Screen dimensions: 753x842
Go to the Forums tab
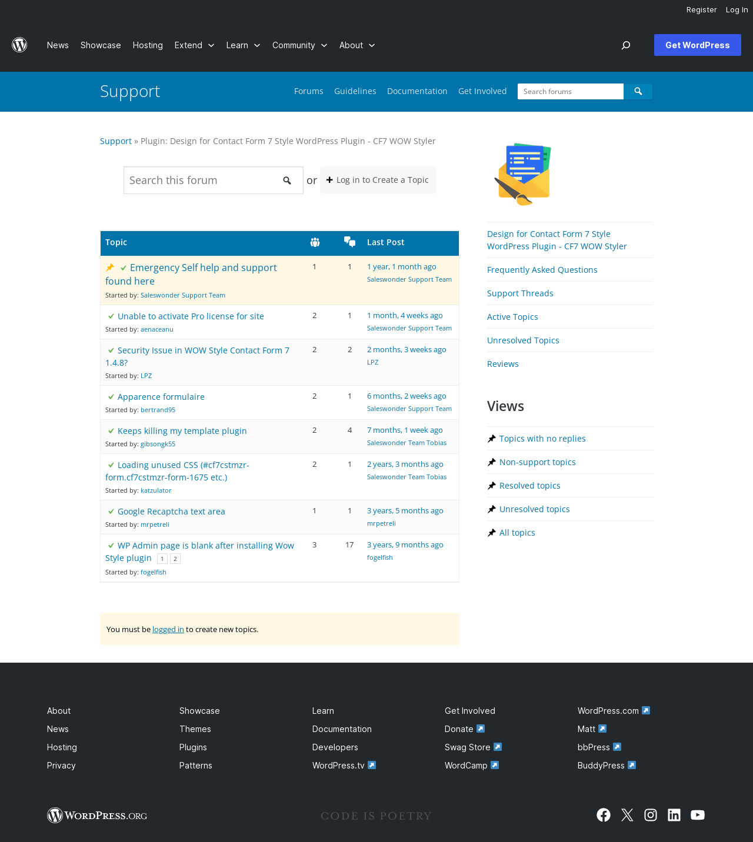pos(309,91)
